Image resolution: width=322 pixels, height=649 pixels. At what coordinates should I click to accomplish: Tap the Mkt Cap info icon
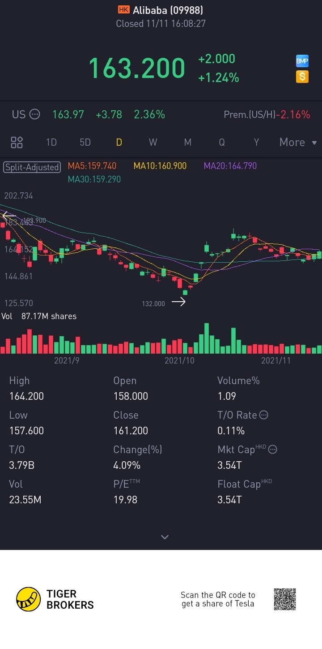pyautogui.click(x=272, y=449)
